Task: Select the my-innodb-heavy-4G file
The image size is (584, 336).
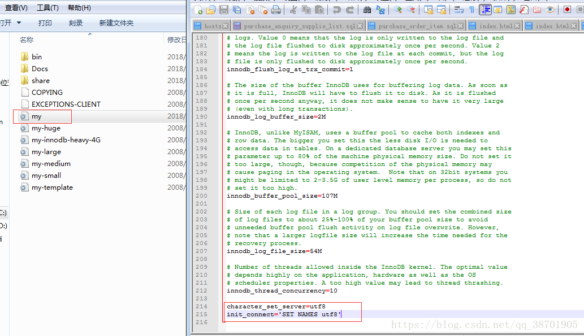Action: coord(66,140)
